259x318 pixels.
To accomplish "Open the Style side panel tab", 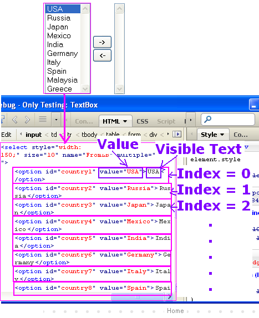I will 213,135.
